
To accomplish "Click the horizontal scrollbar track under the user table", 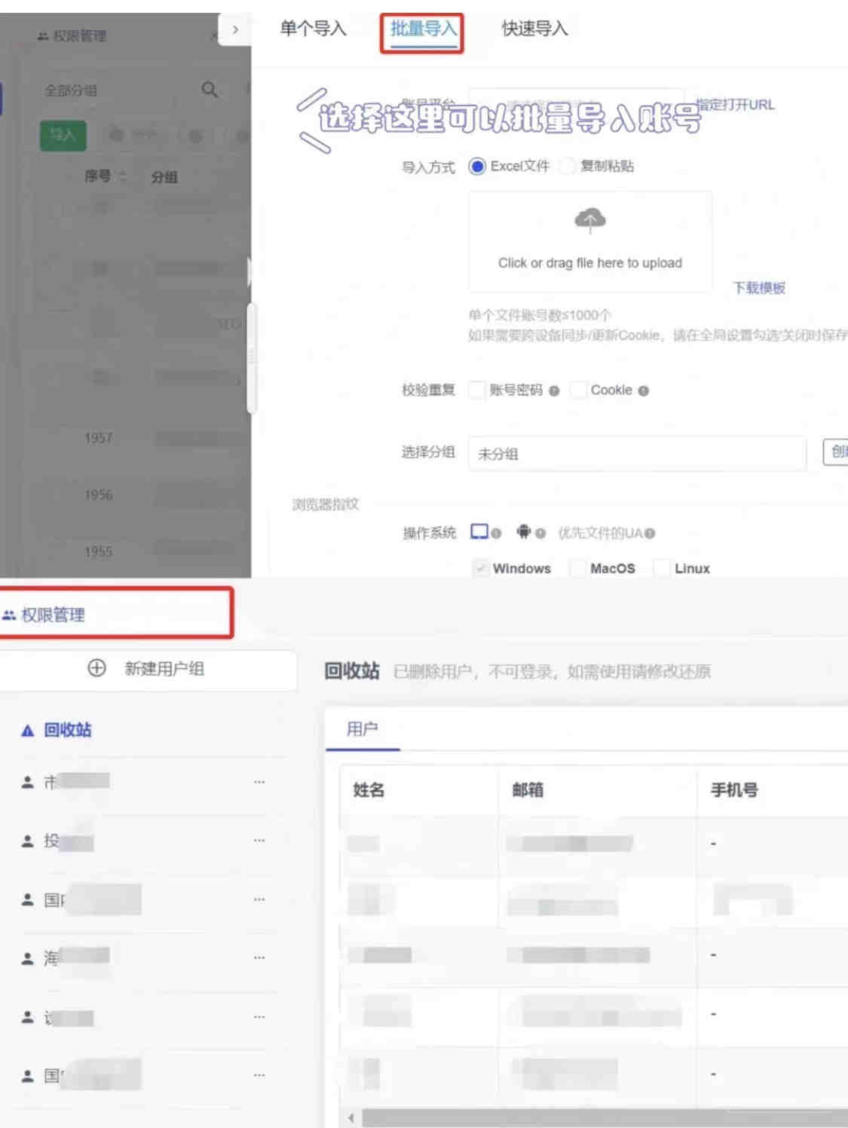I will (x=605, y=1117).
